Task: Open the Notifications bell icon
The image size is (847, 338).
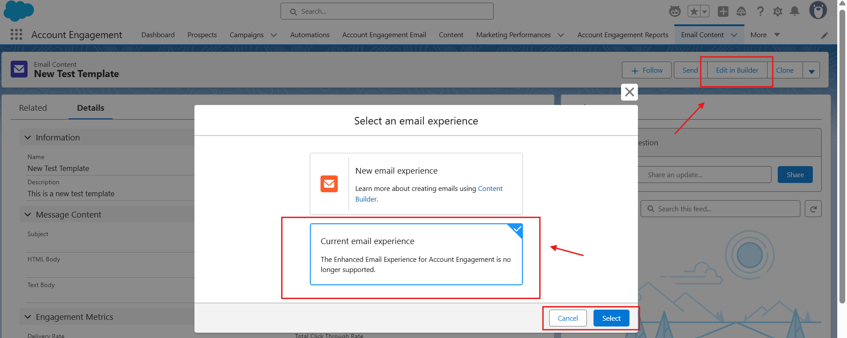Action: 795,12
